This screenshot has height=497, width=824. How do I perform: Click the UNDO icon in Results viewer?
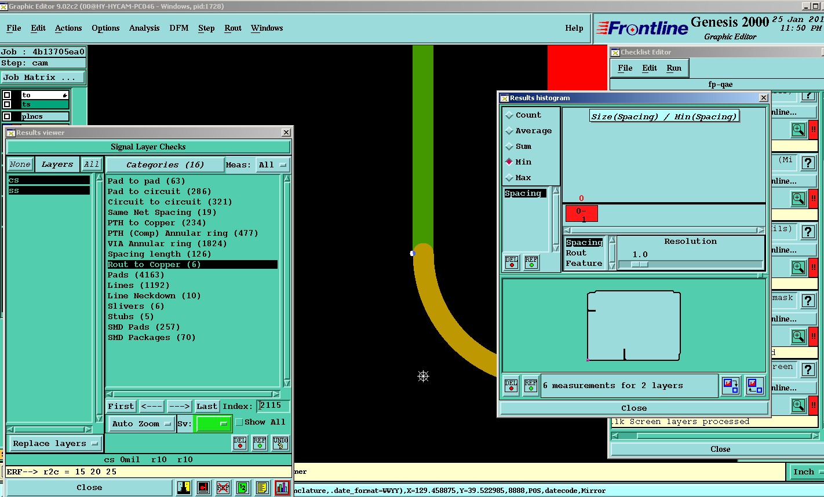[x=279, y=443]
